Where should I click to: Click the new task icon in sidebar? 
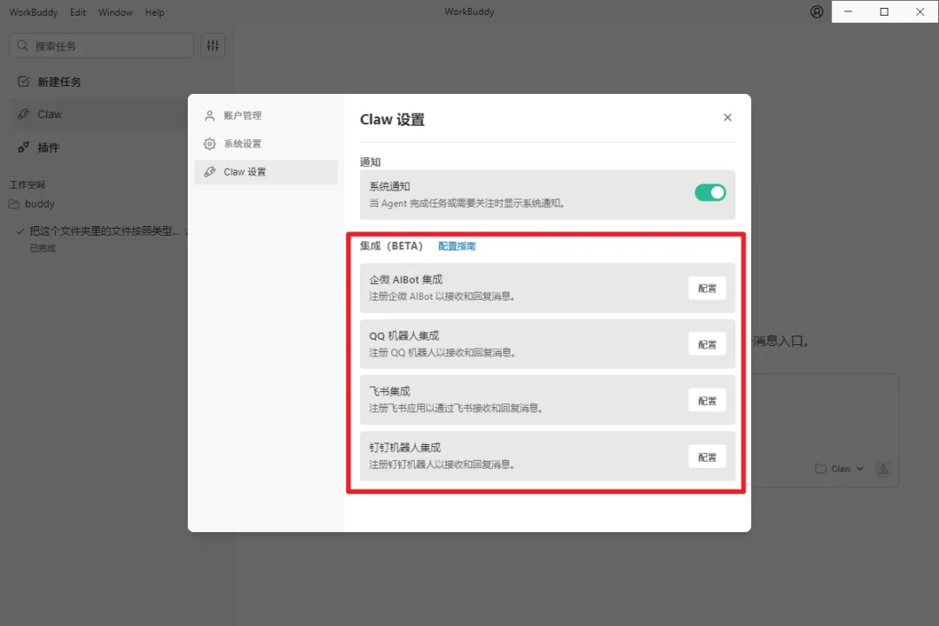23,82
